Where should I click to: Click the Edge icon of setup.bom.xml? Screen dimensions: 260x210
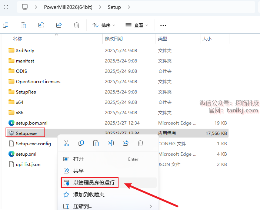click(x=11, y=123)
